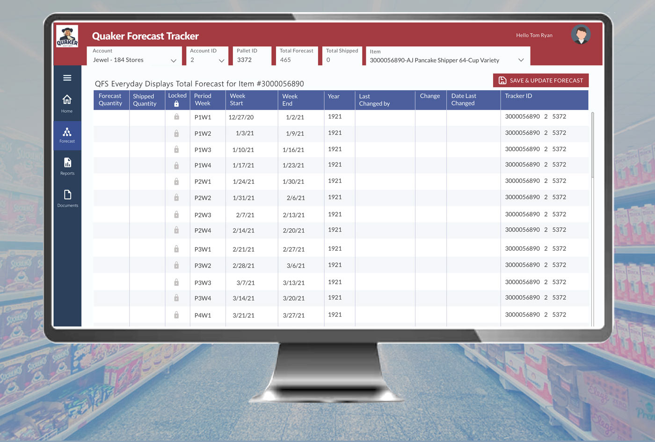Select week end date 3/6/21
Screen dimensions: 655x442
point(296,266)
